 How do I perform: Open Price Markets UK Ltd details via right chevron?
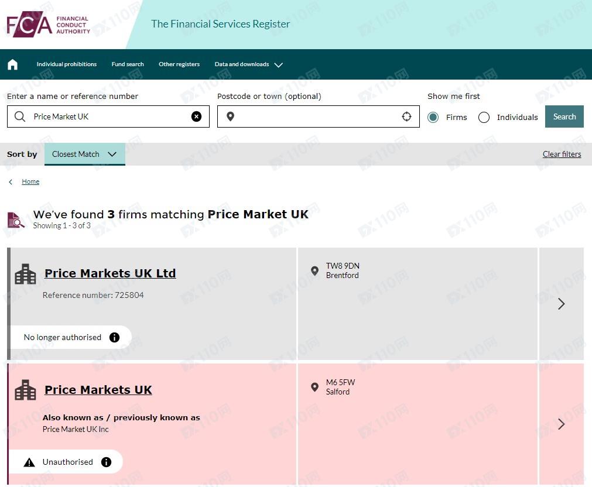(x=561, y=304)
